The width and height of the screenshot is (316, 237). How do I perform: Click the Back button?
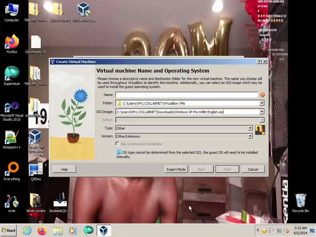click(x=202, y=169)
